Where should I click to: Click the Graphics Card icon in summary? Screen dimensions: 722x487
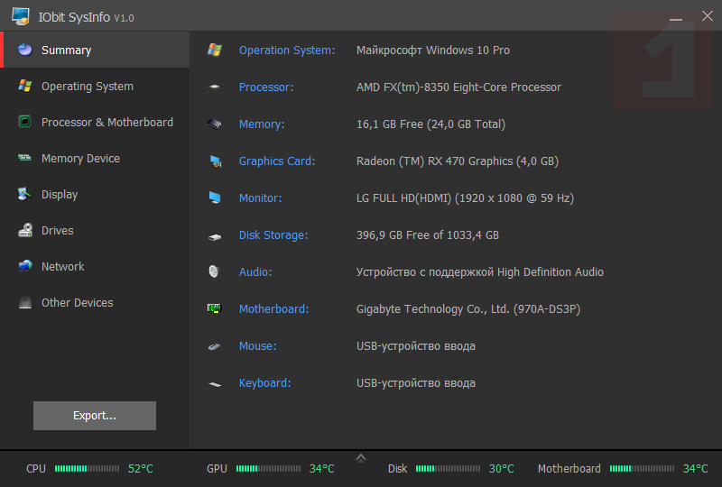tap(215, 161)
